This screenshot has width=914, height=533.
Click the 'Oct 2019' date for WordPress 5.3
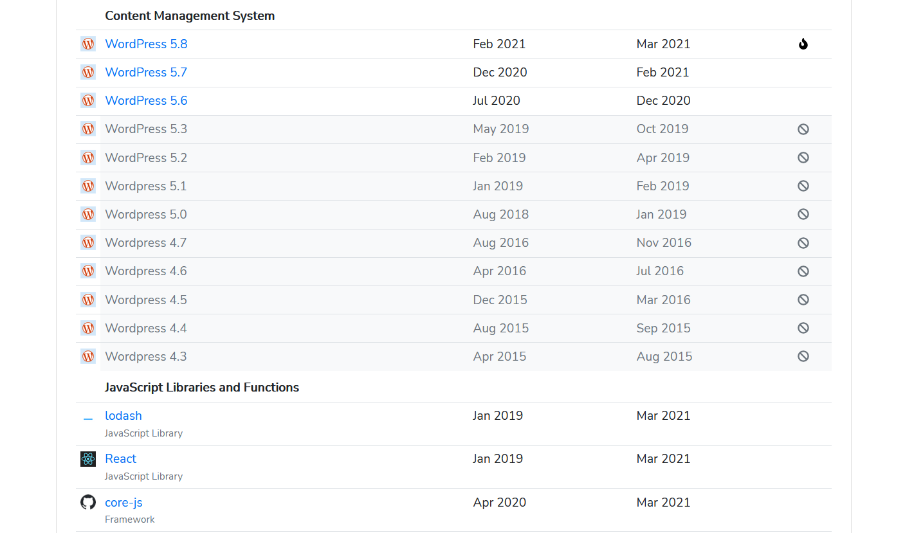[663, 129]
